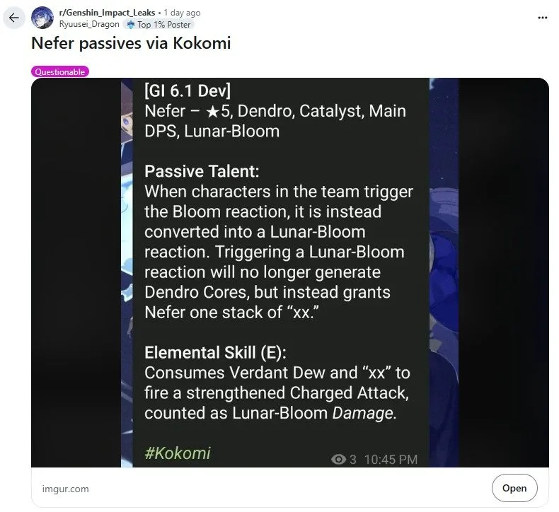Click the 'Elemental Skill (E):' heading

pos(215,352)
